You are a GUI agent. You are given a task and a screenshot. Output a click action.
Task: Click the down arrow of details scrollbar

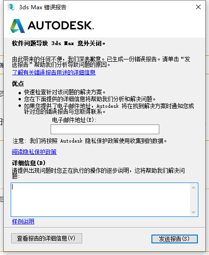click(x=193, y=212)
